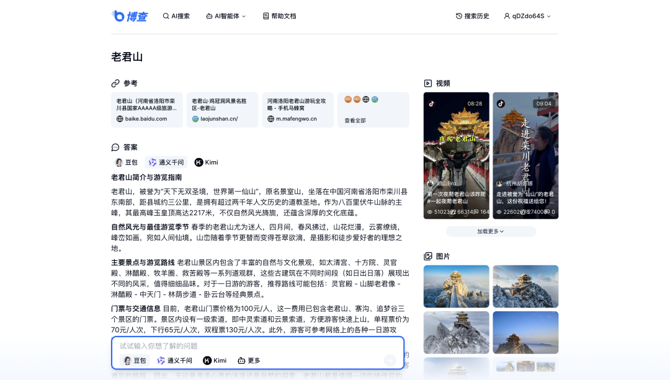Click the link icon beside 参考
The width and height of the screenshot is (670, 380).
pos(115,83)
